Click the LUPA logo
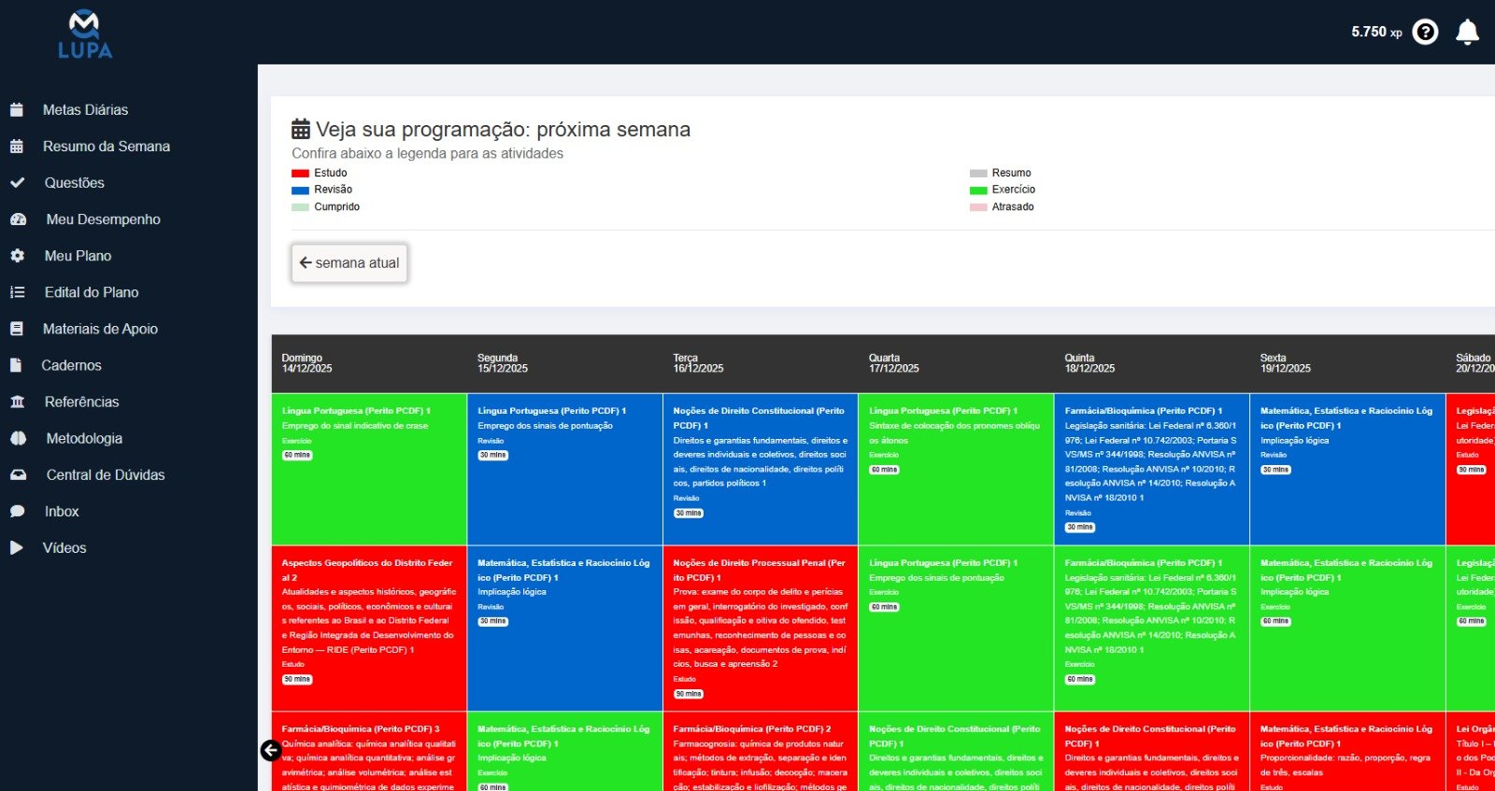Viewport: 1495px width, 791px height. pyautogui.click(x=85, y=35)
